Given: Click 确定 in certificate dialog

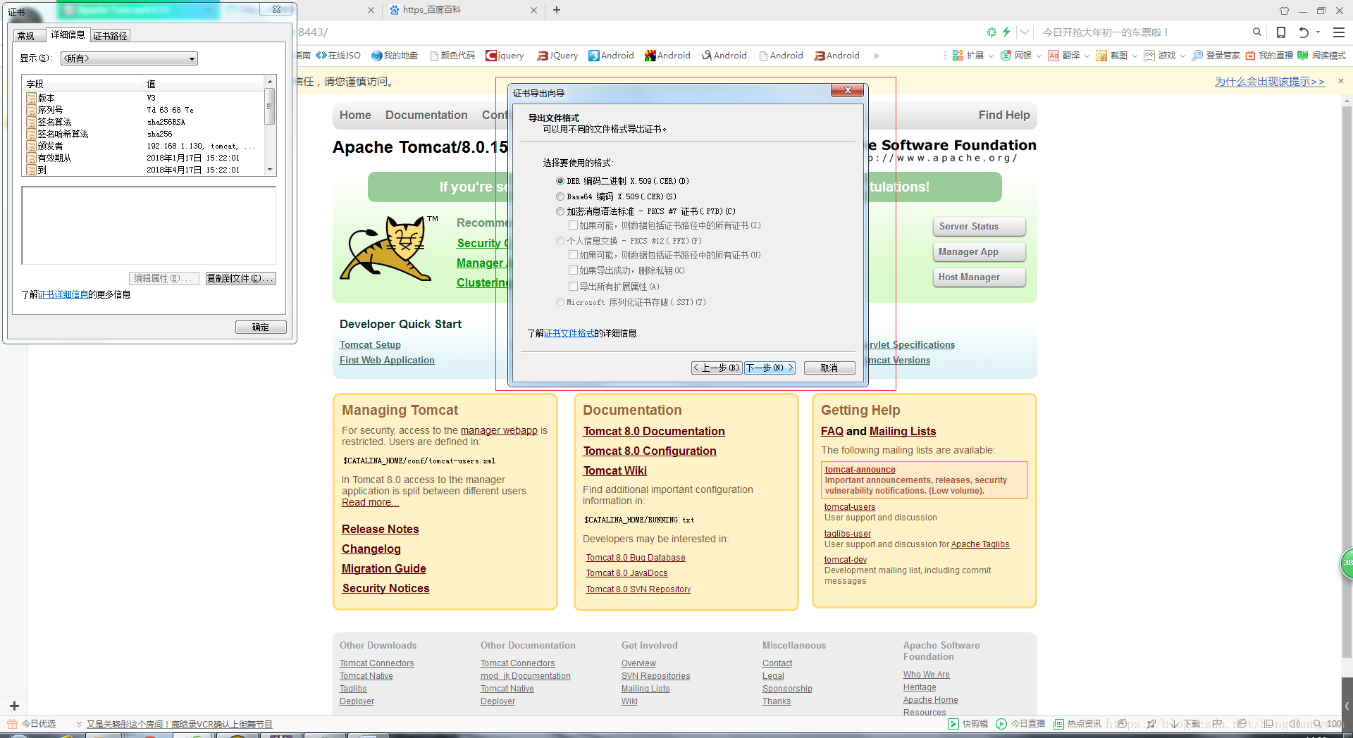Looking at the screenshot, I should tap(261, 327).
